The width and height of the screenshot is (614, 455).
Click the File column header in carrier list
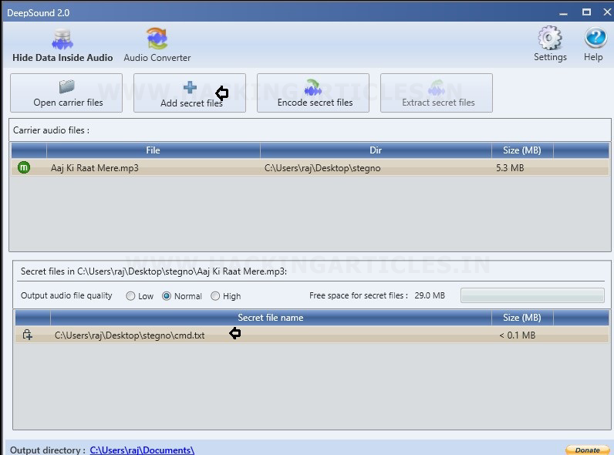[153, 150]
